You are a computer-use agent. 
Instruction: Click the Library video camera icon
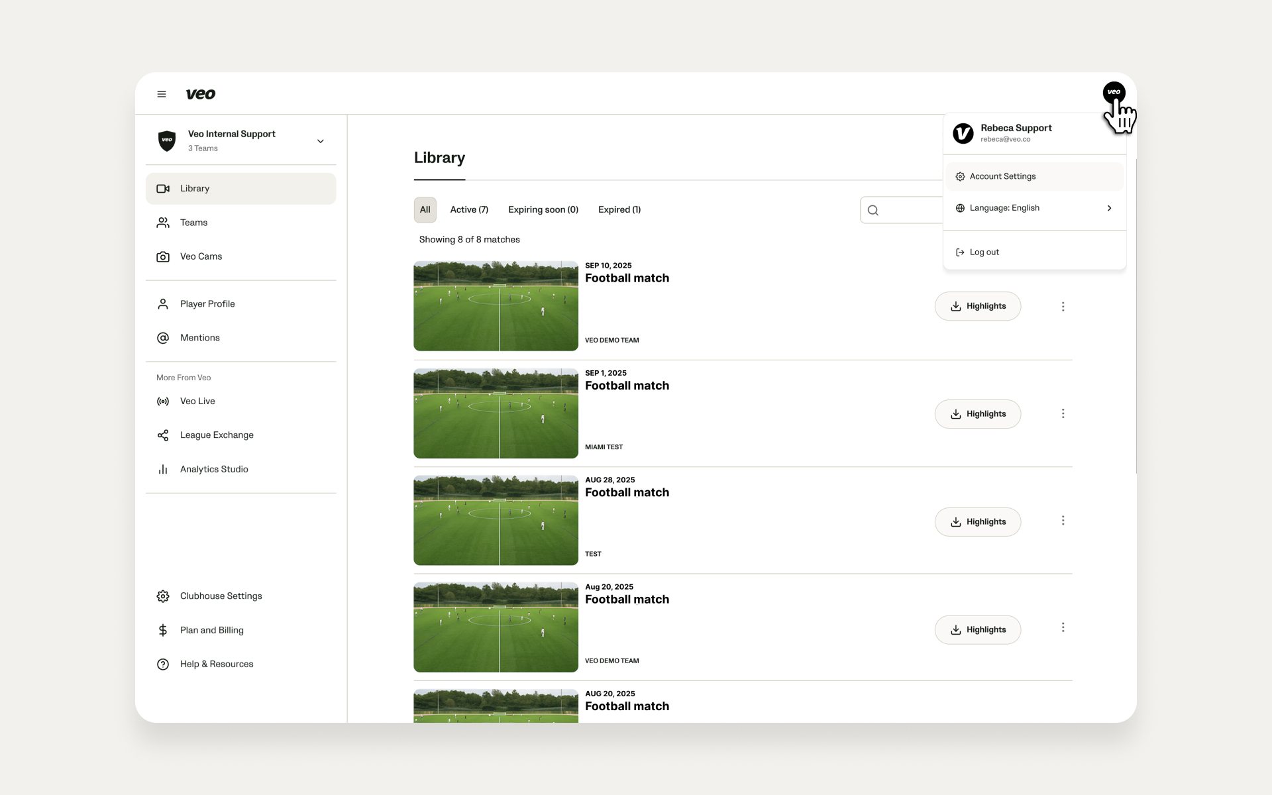(163, 189)
